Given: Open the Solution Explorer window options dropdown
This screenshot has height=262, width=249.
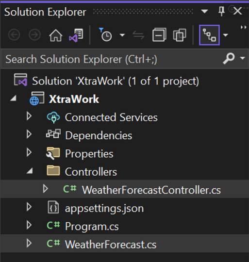Looking at the screenshot, I should point(204,11).
